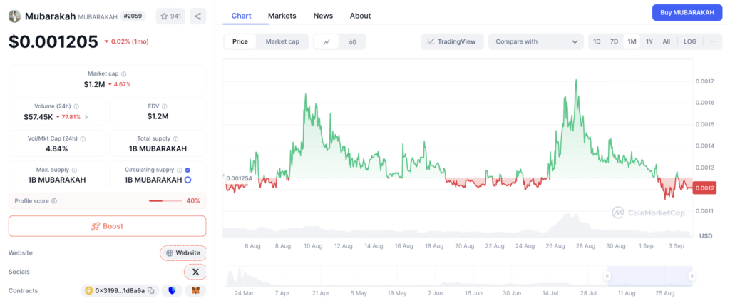Select the Market cap toggle
The image size is (730, 301).
click(x=282, y=41)
